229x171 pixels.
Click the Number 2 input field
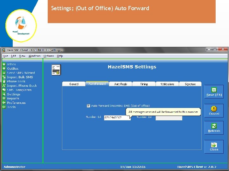coord(169,118)
